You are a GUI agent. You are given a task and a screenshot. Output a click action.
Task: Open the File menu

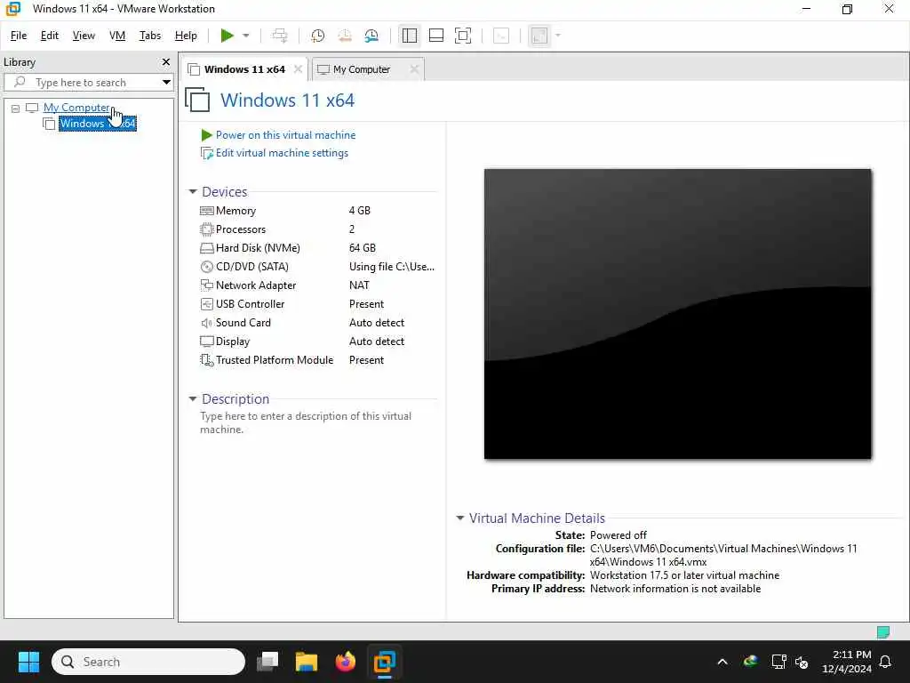pyautogui.click(x=19, y=36)
